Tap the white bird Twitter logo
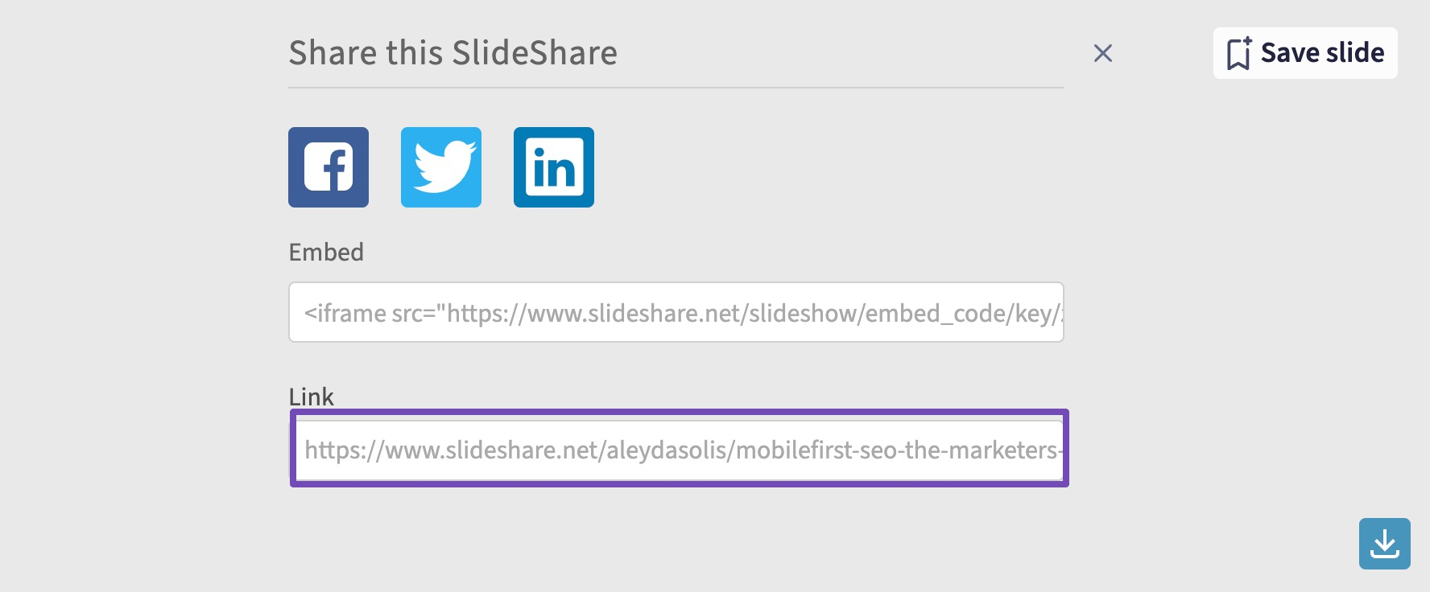The width and height of the screenshot is (1430, 592). point(444,166)
